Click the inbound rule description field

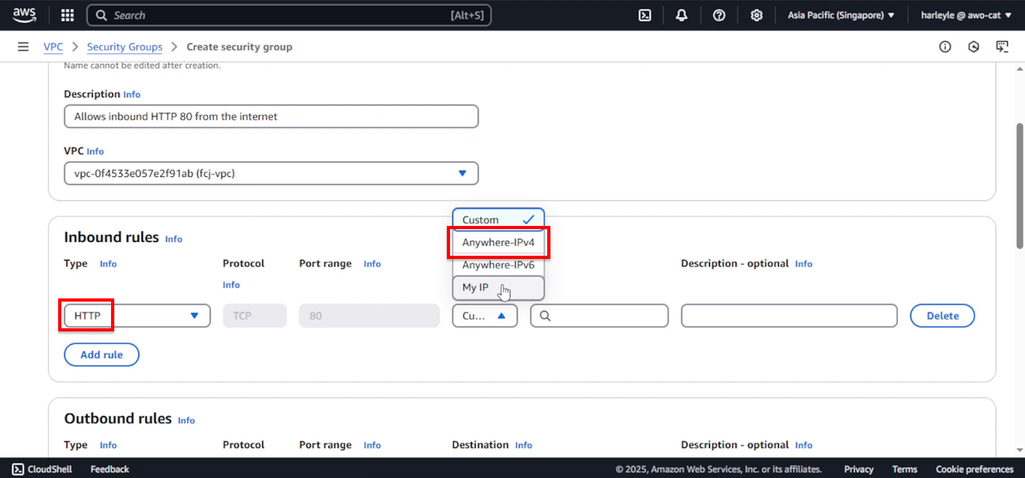pos(789,316)
